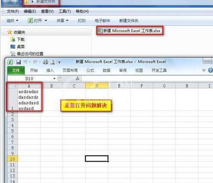The image size is (213, 183).
Task: Select column C header
Action: tap(74, 86)
